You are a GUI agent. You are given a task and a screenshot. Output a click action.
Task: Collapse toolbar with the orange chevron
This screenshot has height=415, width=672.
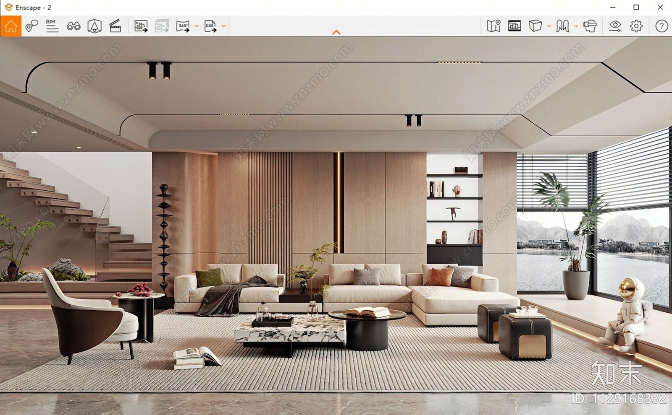click(336, 32)
